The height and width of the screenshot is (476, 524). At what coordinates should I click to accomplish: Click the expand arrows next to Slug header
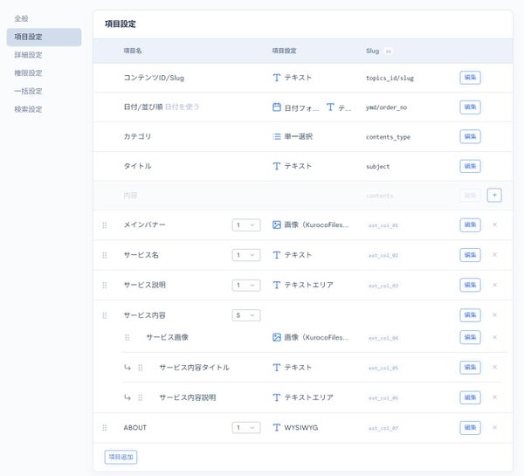388,52
